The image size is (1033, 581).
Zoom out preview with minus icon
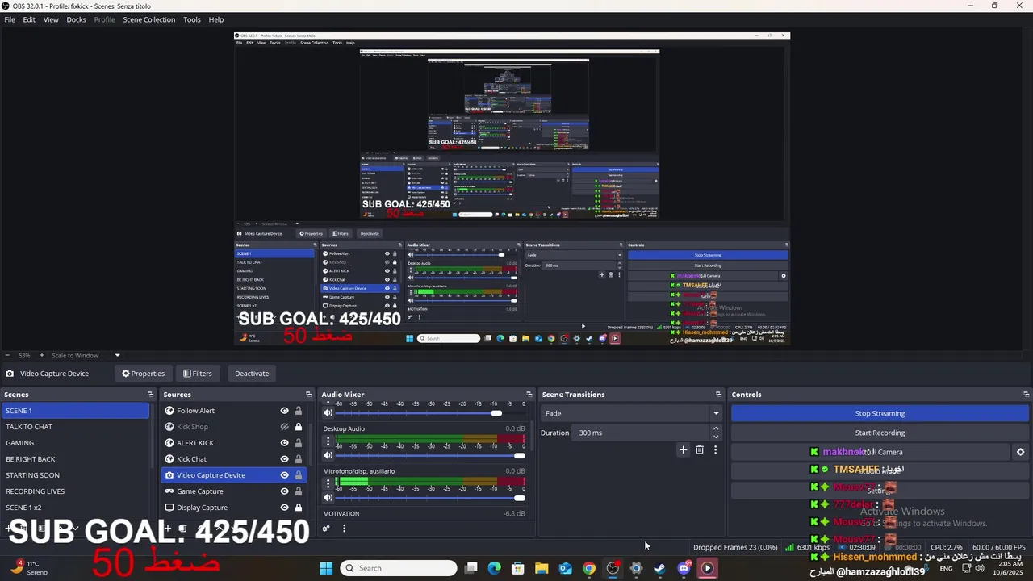tap(7, 355)
